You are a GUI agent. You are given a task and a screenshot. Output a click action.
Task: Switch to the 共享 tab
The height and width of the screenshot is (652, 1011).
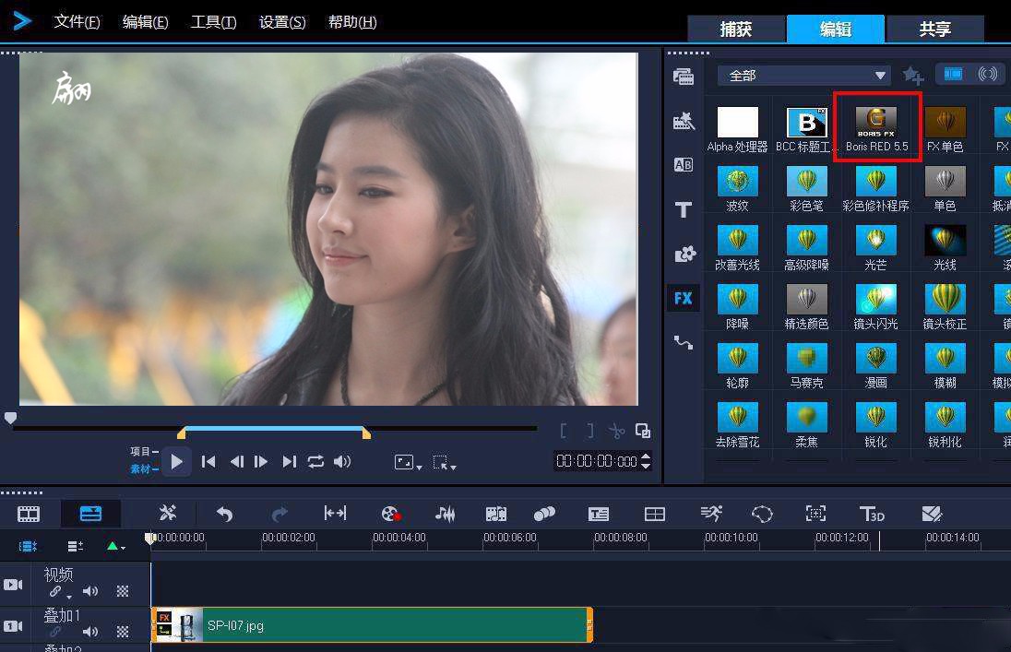(x=934, y=30)
